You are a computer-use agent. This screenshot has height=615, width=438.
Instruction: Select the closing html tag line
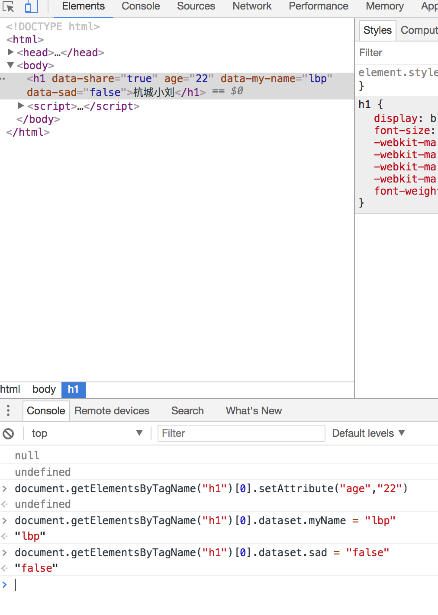28,132
